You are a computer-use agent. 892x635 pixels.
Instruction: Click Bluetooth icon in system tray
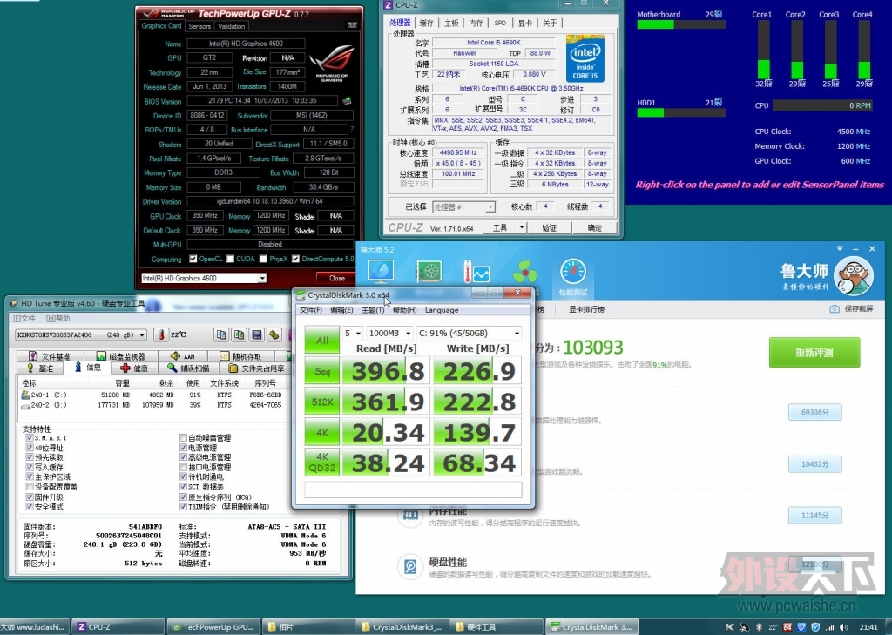(759, 627)
